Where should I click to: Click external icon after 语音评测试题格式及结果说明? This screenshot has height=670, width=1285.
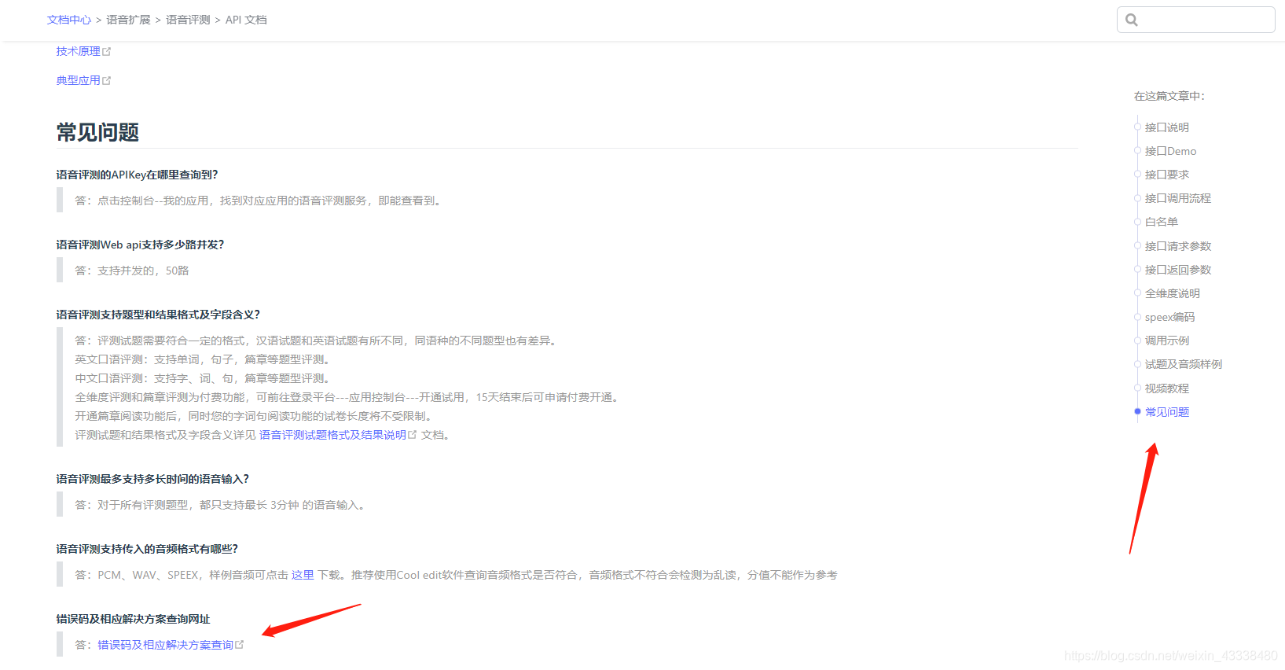[x=413, y=435]
